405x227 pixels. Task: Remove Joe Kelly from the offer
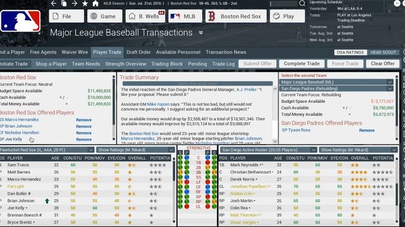[84, 139]
